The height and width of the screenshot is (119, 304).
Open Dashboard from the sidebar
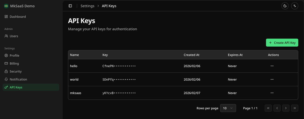tap(18, 17)
